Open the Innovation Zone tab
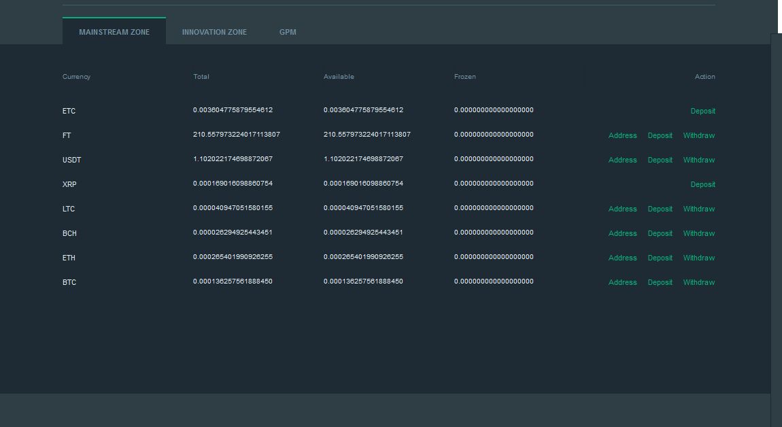782x427 pixels. click(x=214, y=32)
